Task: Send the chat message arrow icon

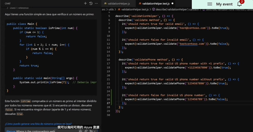Action: point(91,131)
